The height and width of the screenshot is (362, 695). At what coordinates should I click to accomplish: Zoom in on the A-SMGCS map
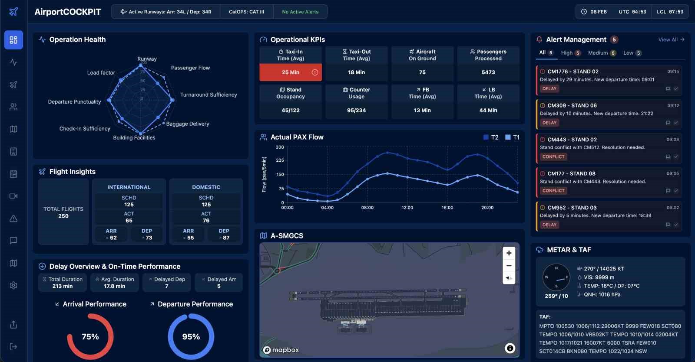(x=509, y=253)
